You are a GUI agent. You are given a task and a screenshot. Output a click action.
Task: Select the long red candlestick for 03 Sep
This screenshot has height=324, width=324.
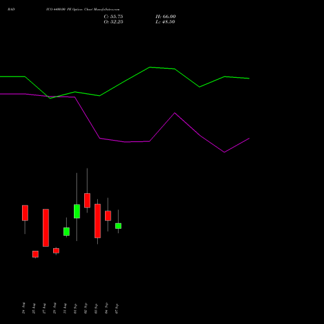[x=98, y=221]
